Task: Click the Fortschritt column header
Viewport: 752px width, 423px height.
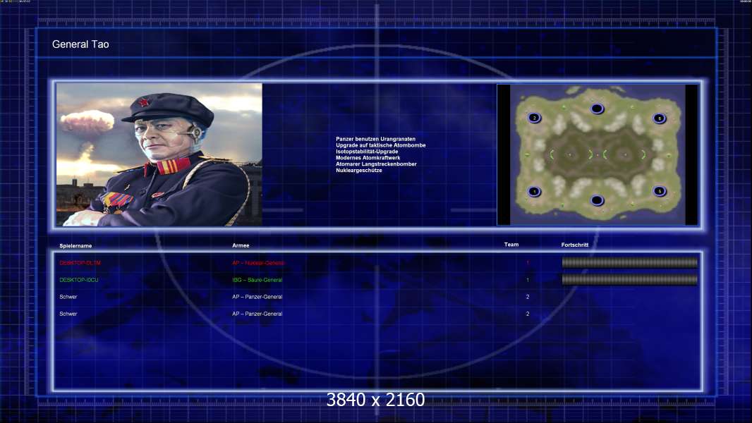Action: (x=574, y=245)
